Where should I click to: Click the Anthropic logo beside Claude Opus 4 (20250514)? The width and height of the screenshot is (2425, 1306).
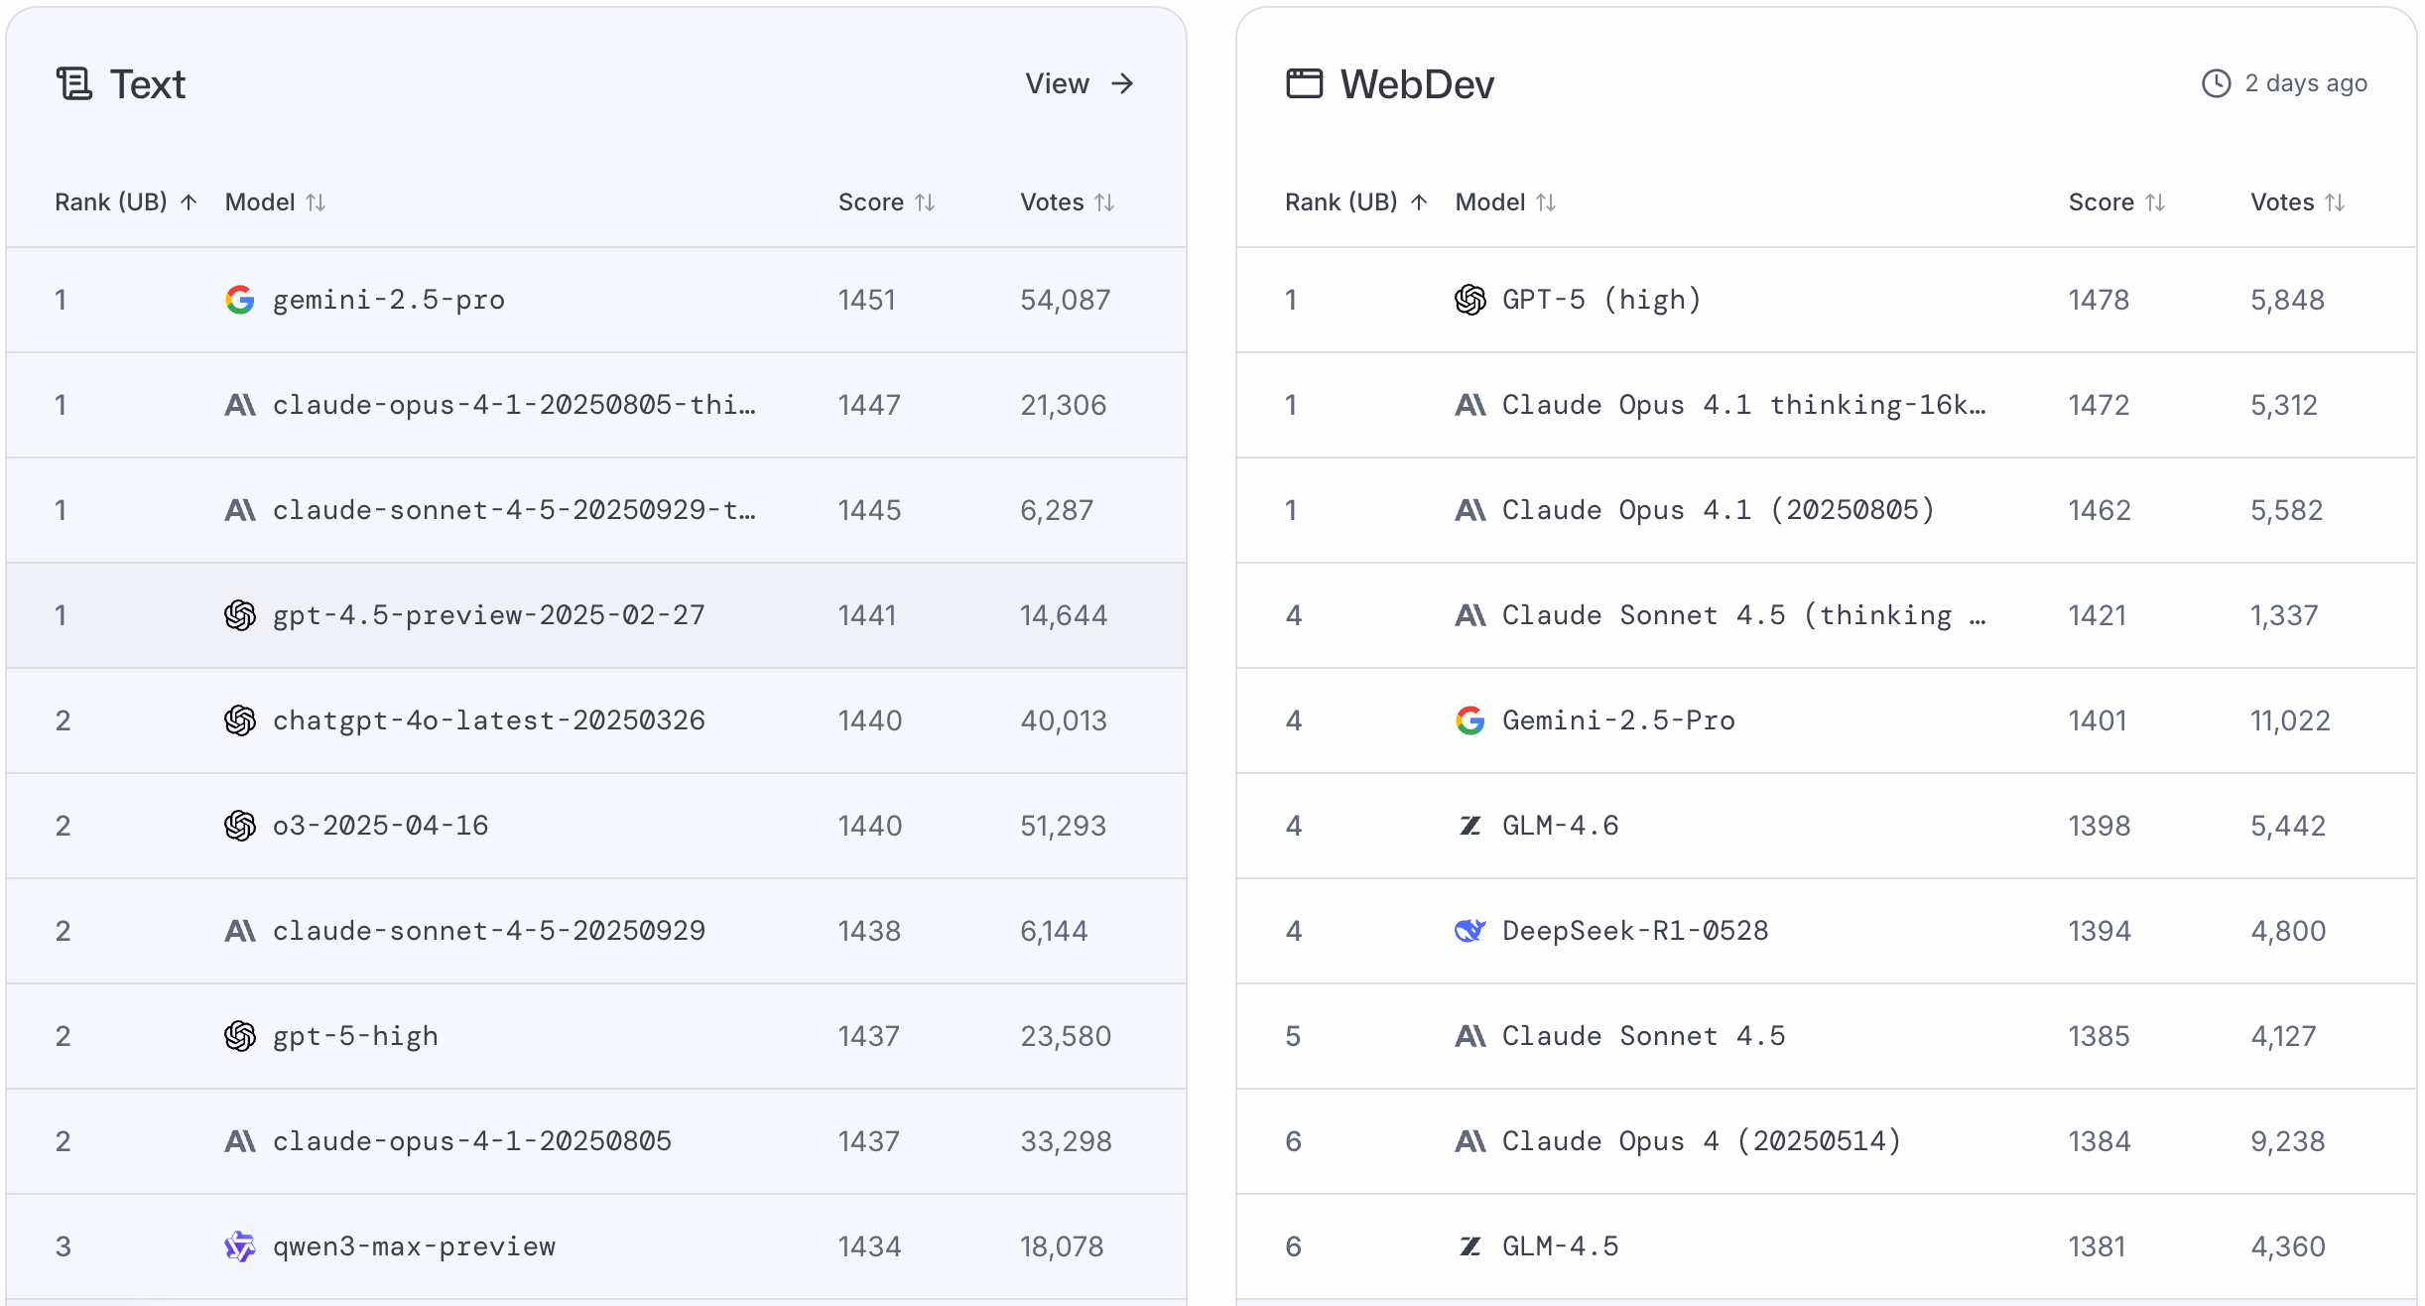coord(1469,1141)
